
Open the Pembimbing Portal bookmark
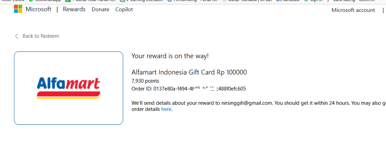(x=192, y=1)
